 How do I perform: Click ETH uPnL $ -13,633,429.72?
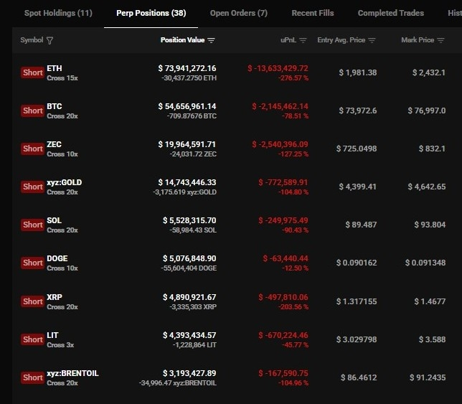pos(278,68)
